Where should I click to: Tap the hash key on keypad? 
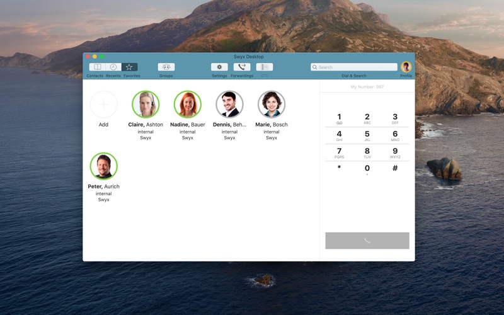[395, 168]
